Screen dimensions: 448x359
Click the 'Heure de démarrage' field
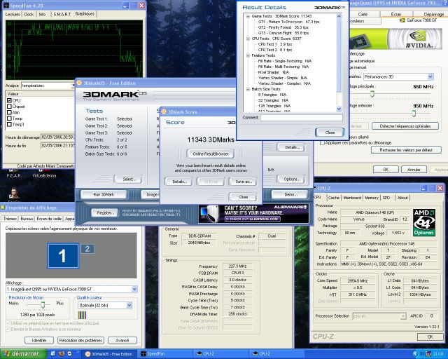pos(57,137)
